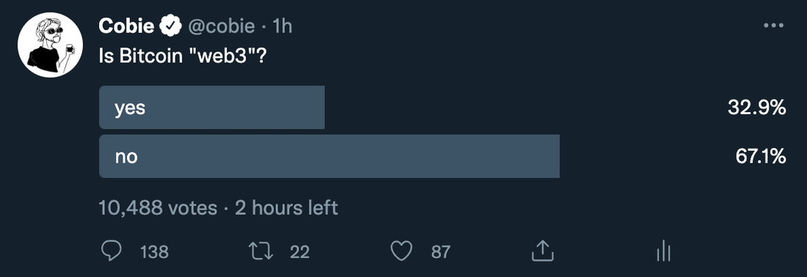Select the "yes" poll result bar
This screenshot has width=807, height=277.
(x=211, y=108)
